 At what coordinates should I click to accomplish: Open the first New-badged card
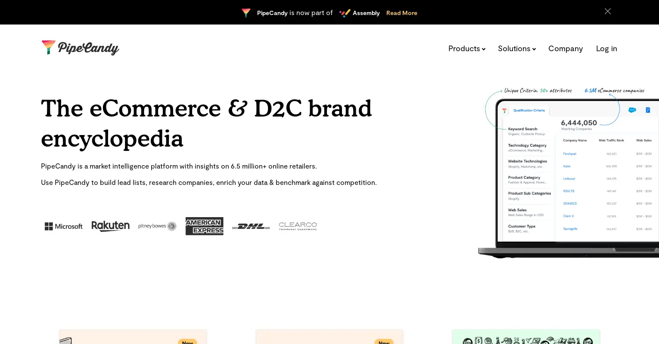(x=133, y=337)
